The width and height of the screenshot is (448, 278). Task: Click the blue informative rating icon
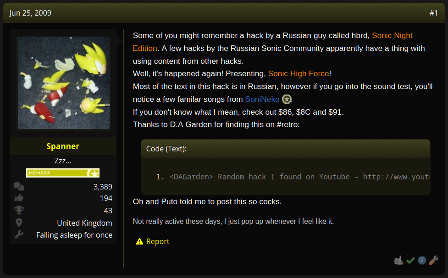coord(422,260)
